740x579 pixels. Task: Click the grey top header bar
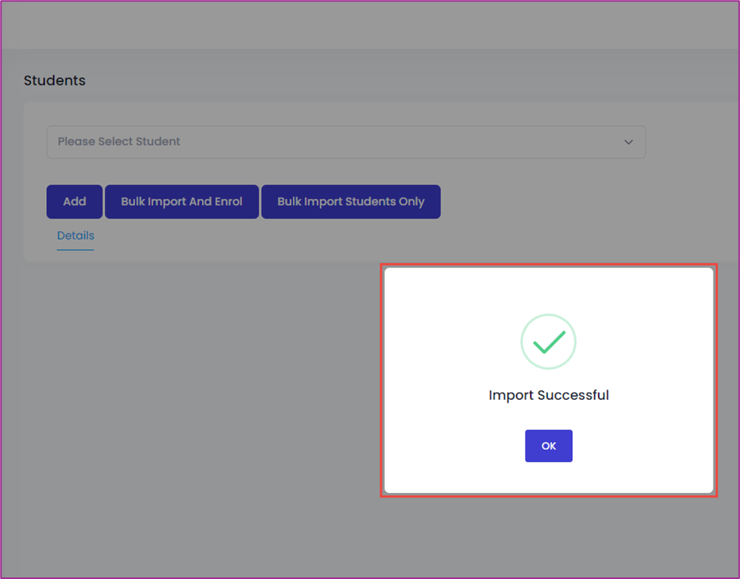(370, 24)
